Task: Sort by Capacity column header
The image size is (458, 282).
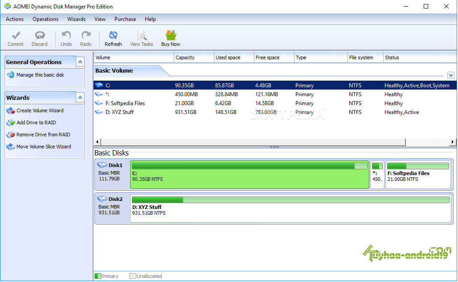Action: 194,57
